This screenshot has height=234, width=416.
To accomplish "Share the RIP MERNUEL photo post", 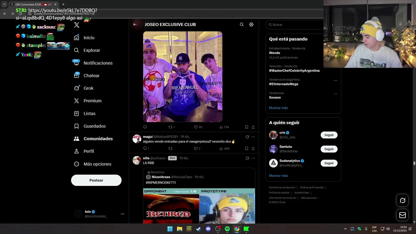I will (253, 127).
